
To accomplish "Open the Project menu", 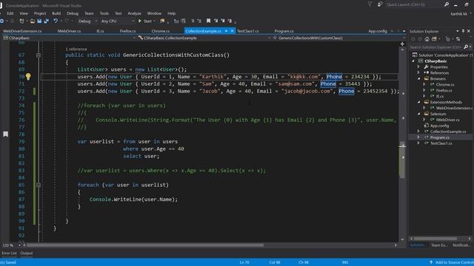I will coord(40,13).
